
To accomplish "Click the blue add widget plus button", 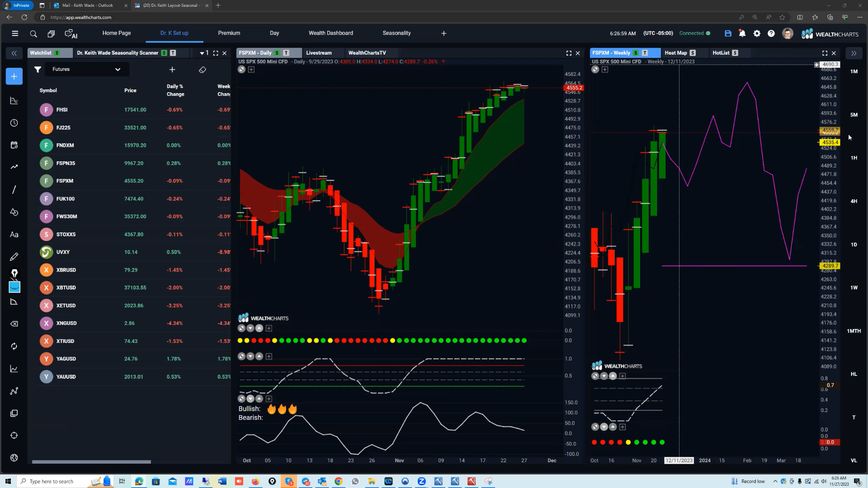I will click(14, 76).
